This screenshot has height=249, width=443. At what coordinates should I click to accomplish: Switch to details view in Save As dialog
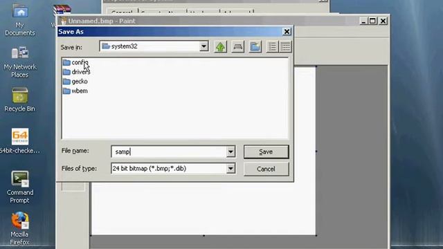coord(285,46)
